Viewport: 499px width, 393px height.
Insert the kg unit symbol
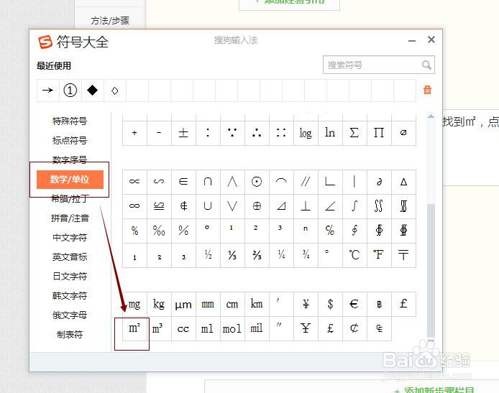[159, 305]
